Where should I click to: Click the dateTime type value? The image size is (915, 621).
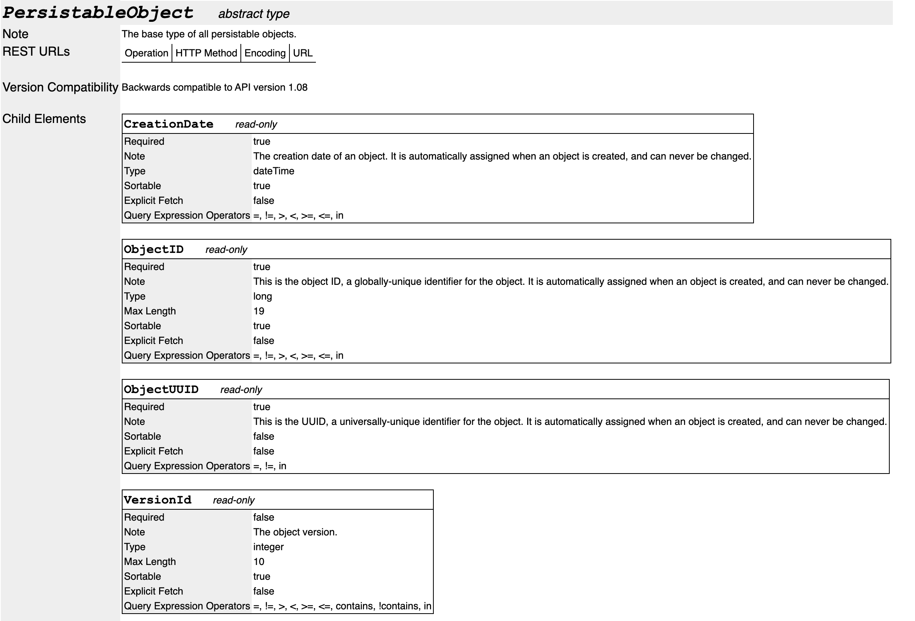[273, 171]
